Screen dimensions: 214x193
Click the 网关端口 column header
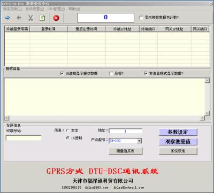(200, 29)
